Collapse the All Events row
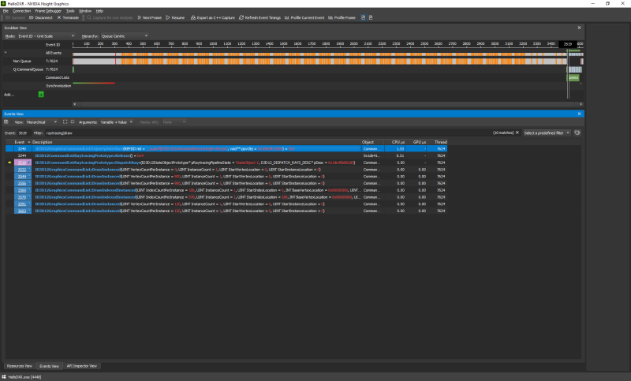 click(6, 52)
